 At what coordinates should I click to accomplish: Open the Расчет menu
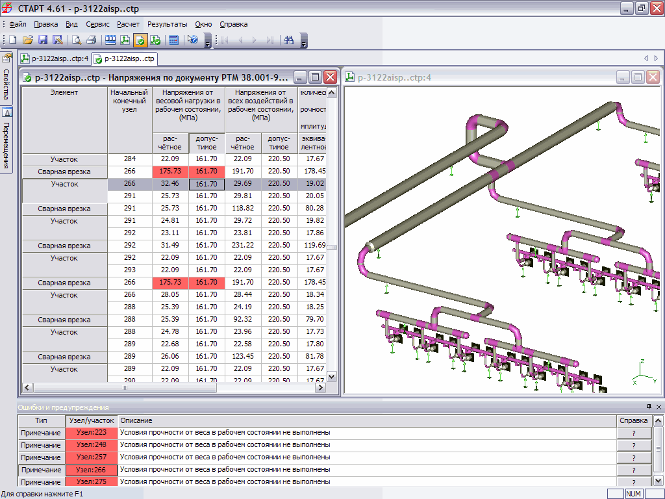point(128,24)
